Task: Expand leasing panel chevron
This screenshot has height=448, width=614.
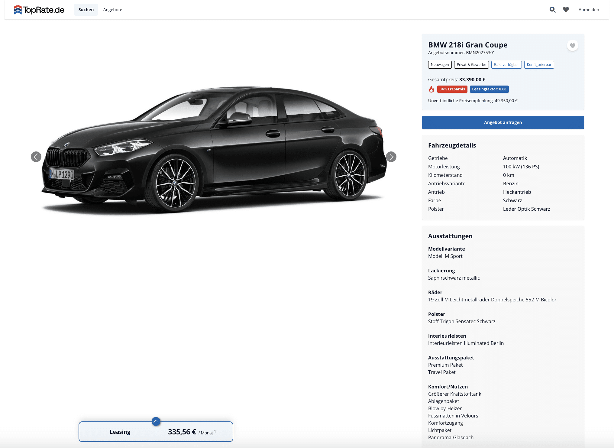Action: tap(156, 421)
